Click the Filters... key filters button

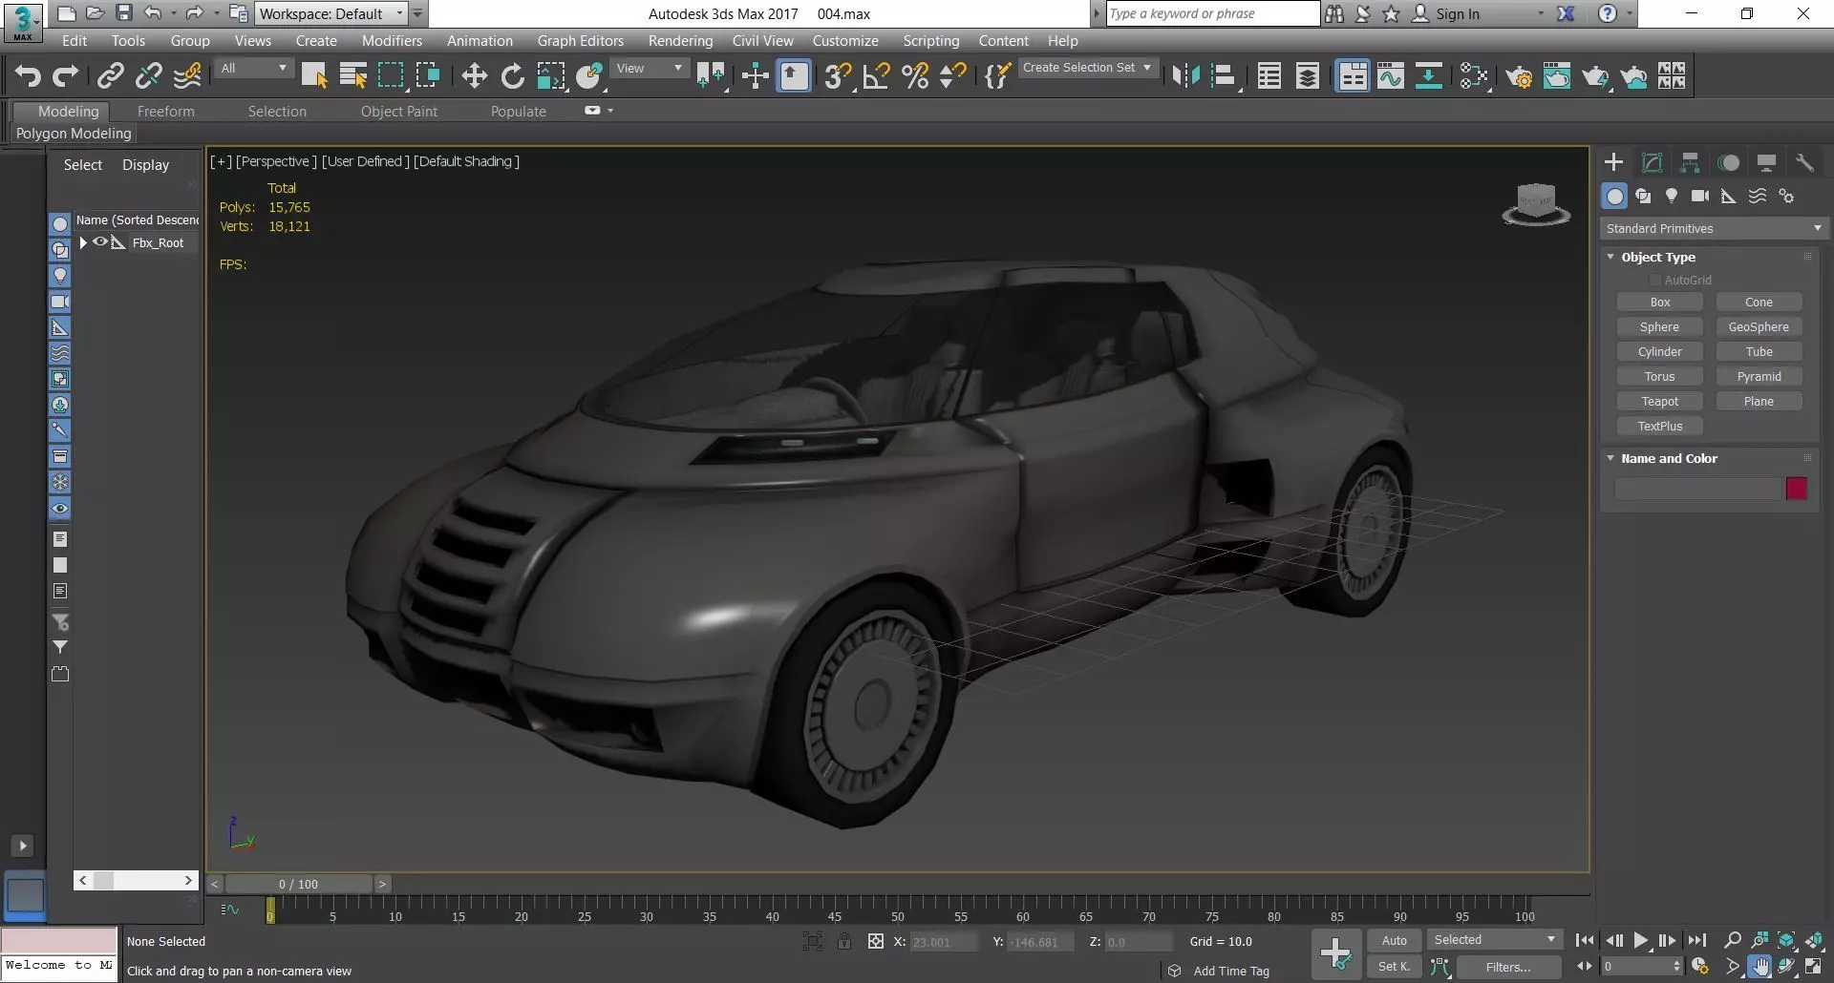click(x=1507, y=967)
